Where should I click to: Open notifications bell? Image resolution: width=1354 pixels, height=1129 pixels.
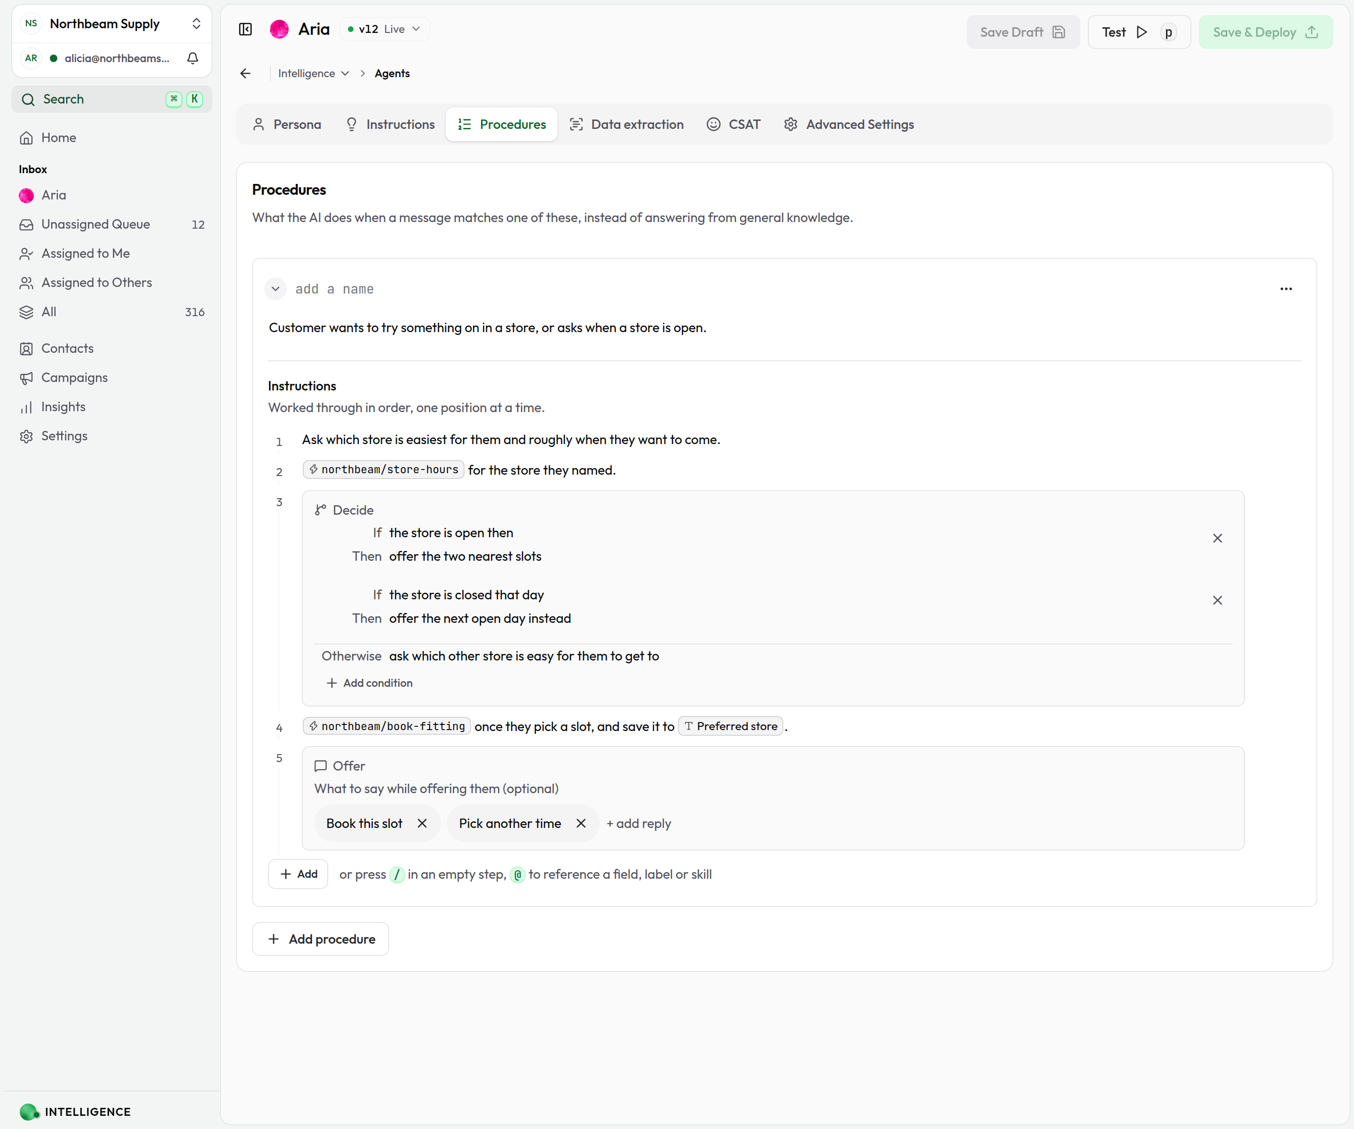[192, 58]
